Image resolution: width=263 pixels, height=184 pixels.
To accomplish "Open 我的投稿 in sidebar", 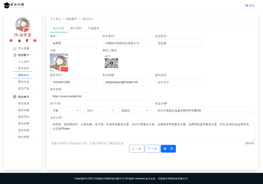I will coord(24,131).
